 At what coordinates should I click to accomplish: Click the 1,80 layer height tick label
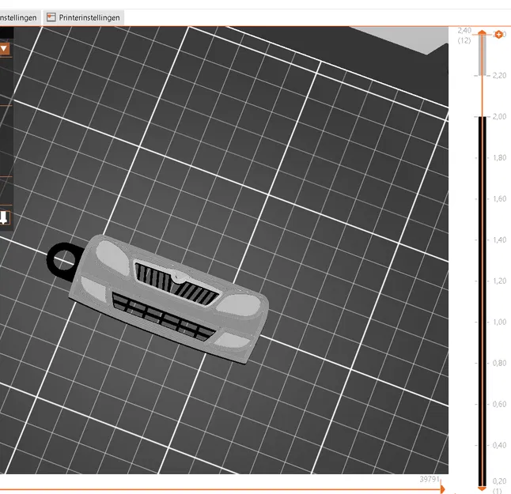pyautogui.click(x=499, y=157)
